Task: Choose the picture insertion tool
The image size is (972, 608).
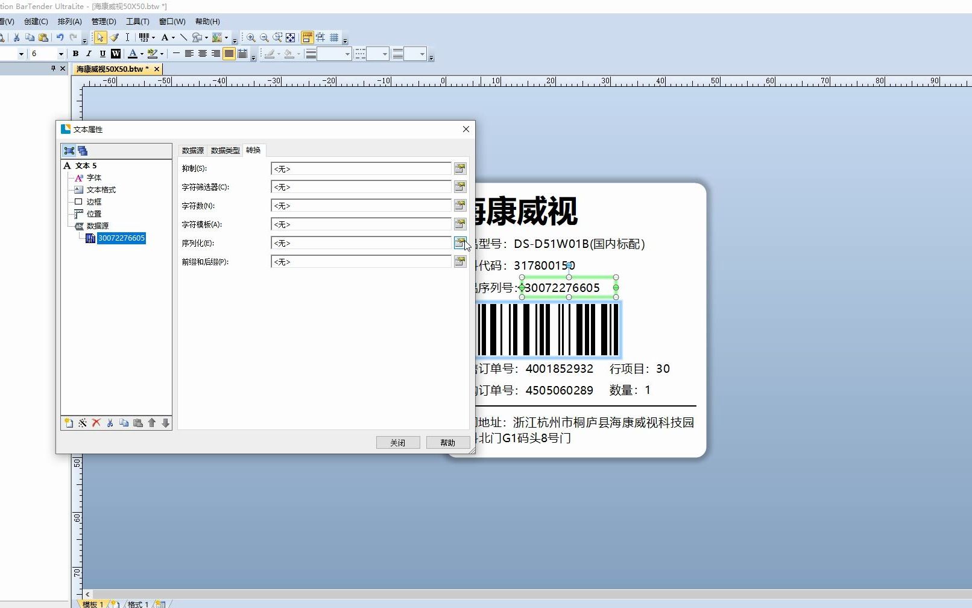Action: (217, 37)
